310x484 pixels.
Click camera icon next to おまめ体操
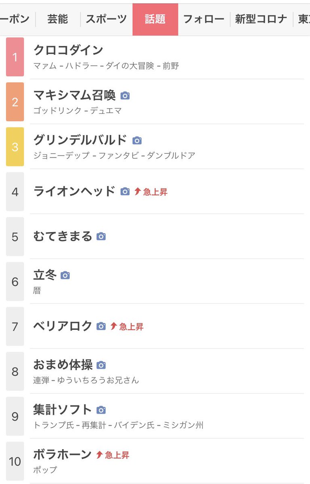pos(101,365)
